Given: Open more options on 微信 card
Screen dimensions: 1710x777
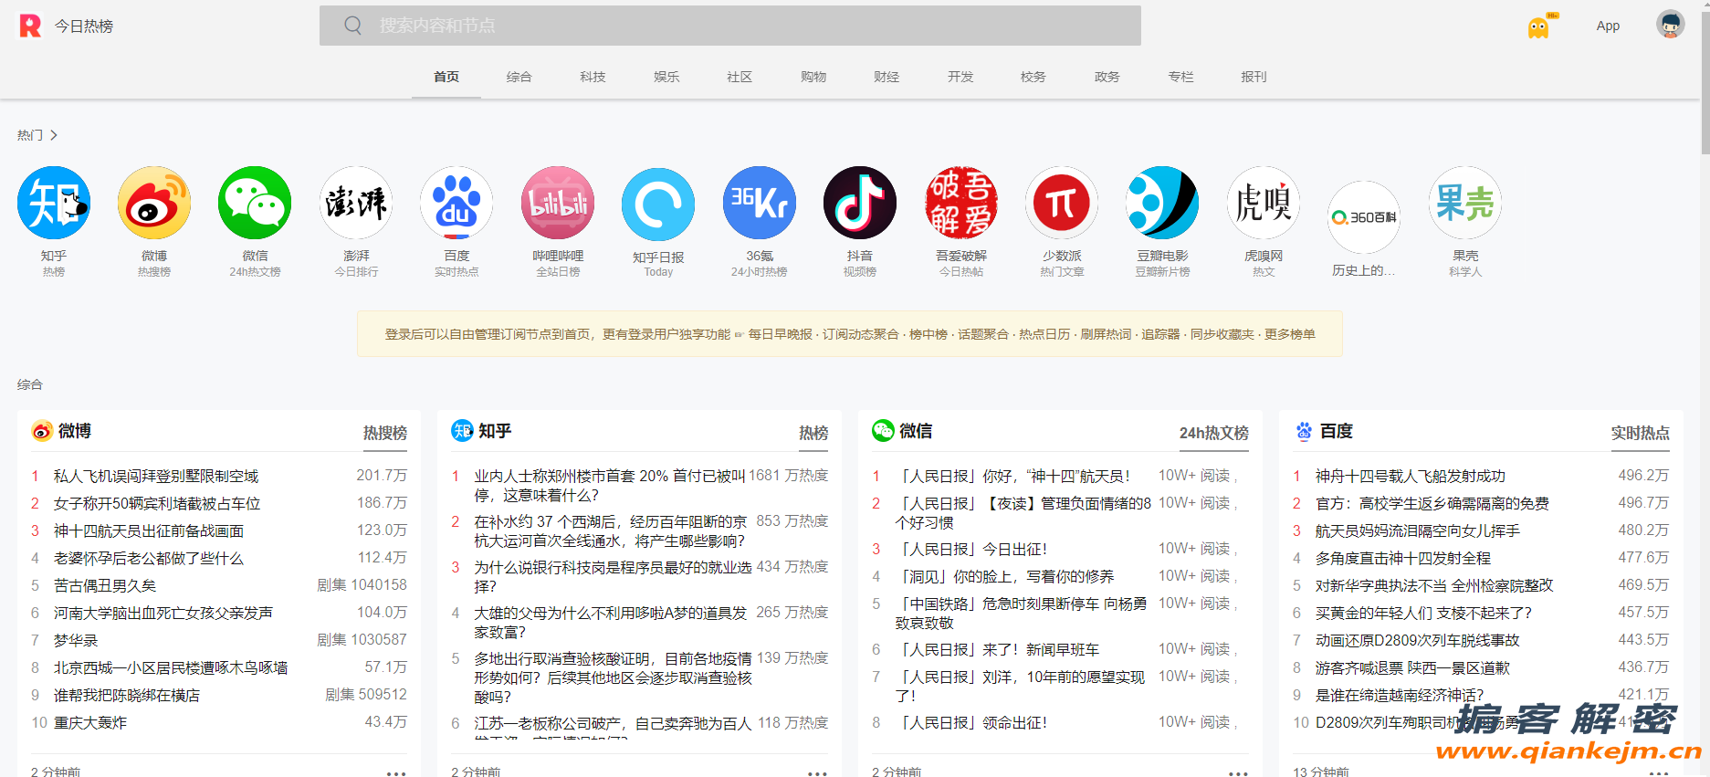Looking at the screenshot, I should [1238, 772].
